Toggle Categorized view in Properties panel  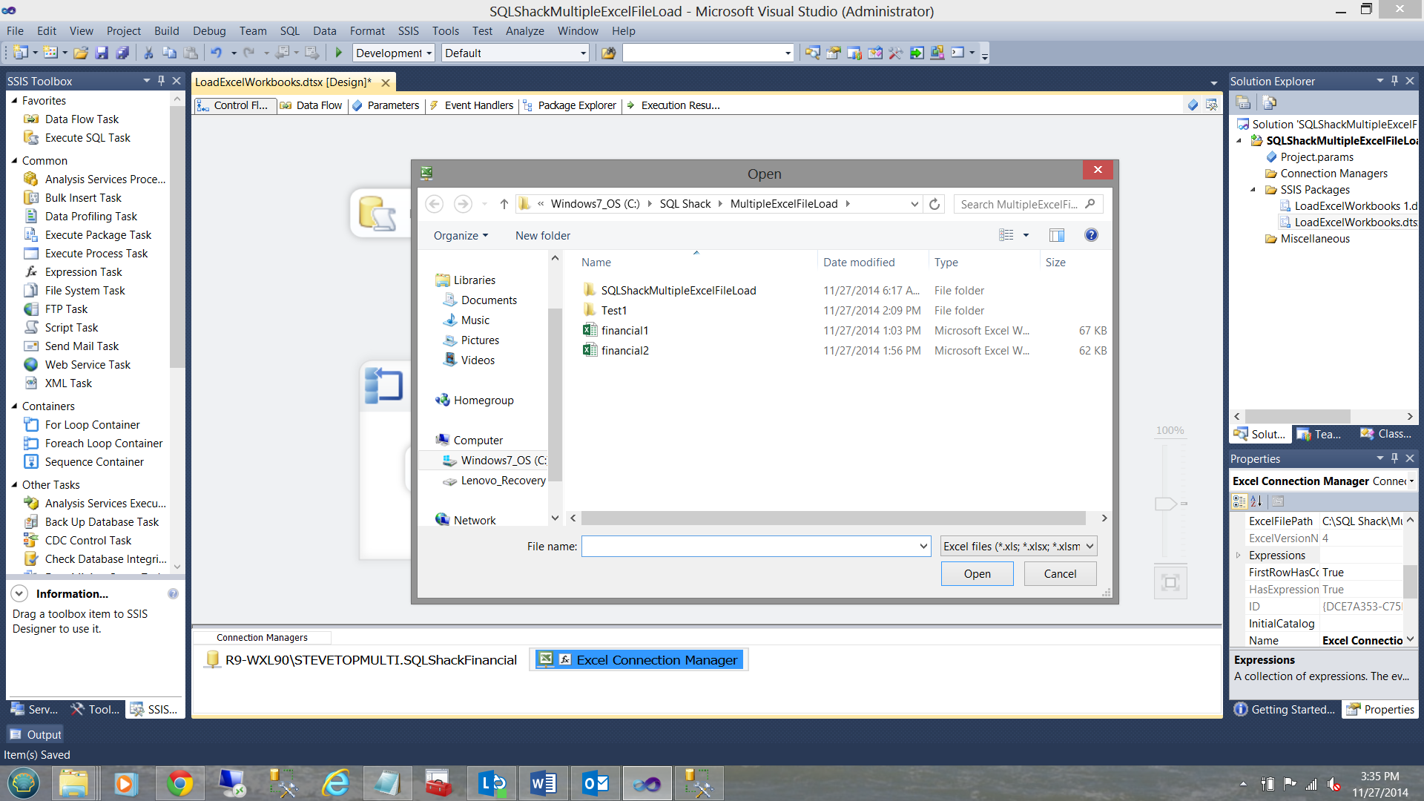pos(1239,501)
